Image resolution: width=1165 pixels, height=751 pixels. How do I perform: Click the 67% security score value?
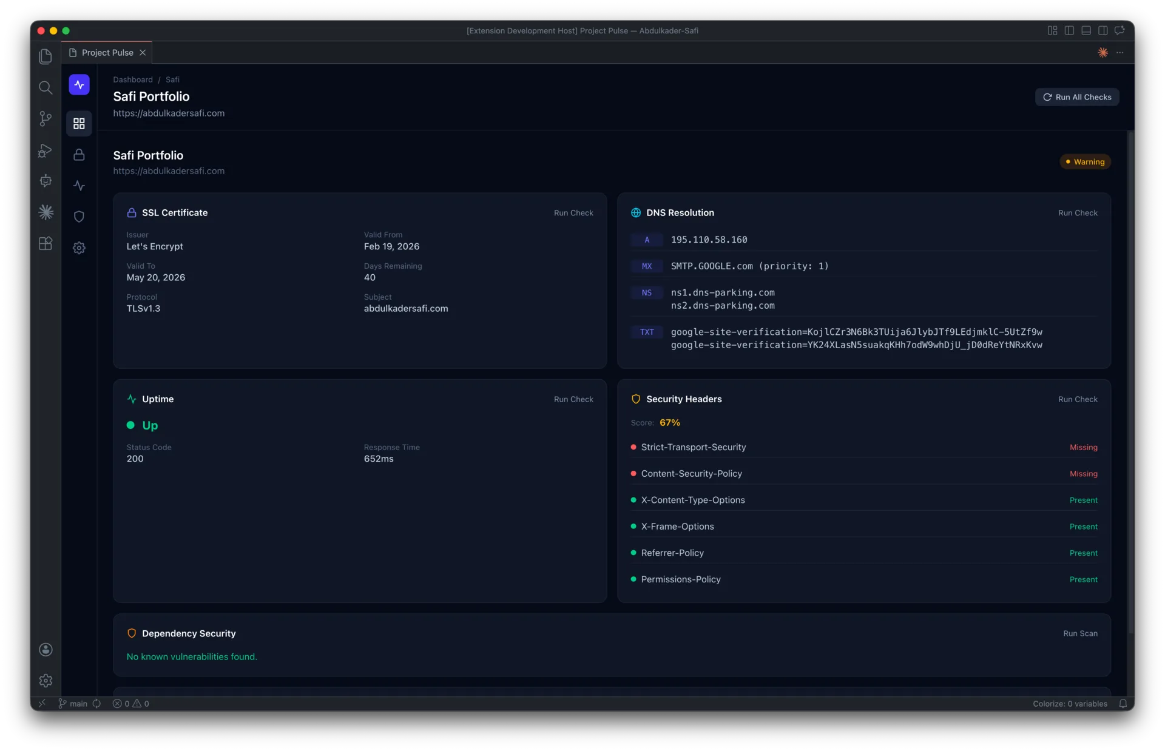tap(670, 423)
